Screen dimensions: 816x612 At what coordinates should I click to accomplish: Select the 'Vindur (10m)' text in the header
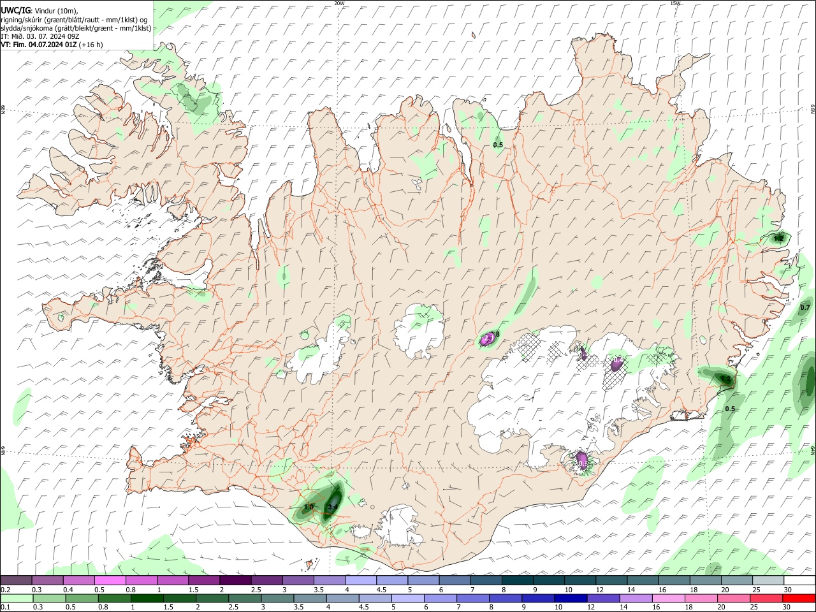(x=55, y=11)
